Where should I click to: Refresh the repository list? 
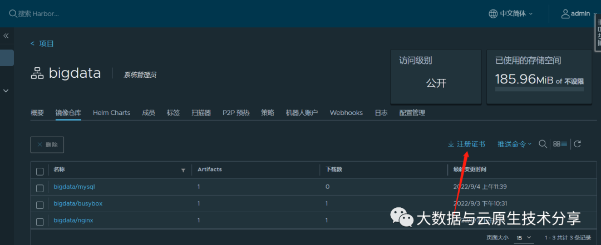tap(577, 144)
